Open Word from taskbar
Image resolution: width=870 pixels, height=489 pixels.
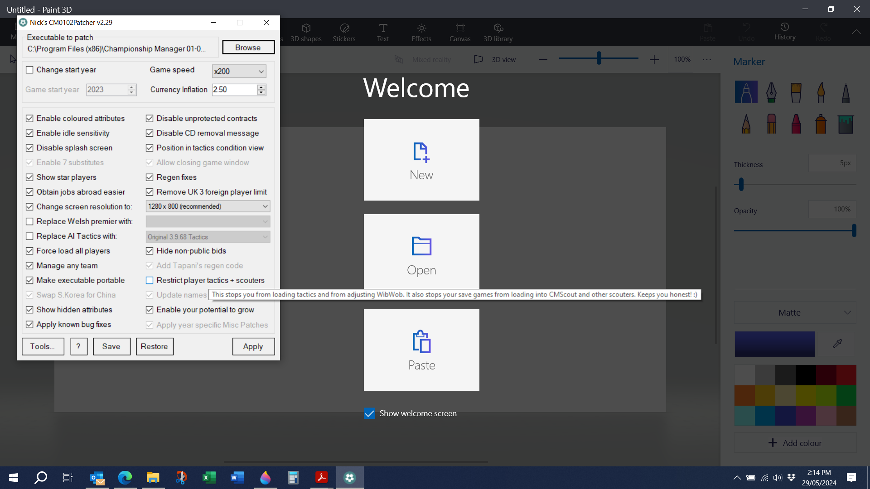[237, 478]
